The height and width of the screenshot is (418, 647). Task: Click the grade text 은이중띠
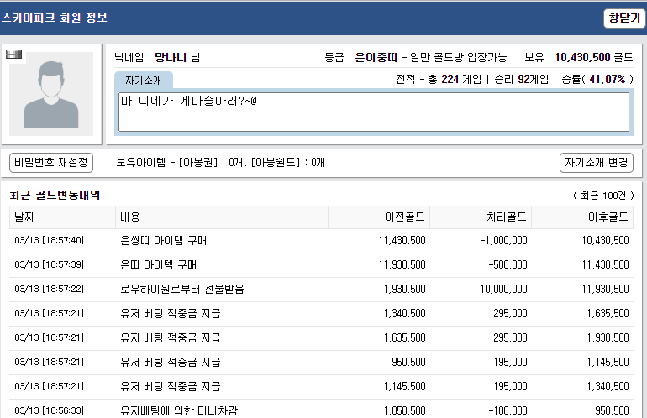376,57
